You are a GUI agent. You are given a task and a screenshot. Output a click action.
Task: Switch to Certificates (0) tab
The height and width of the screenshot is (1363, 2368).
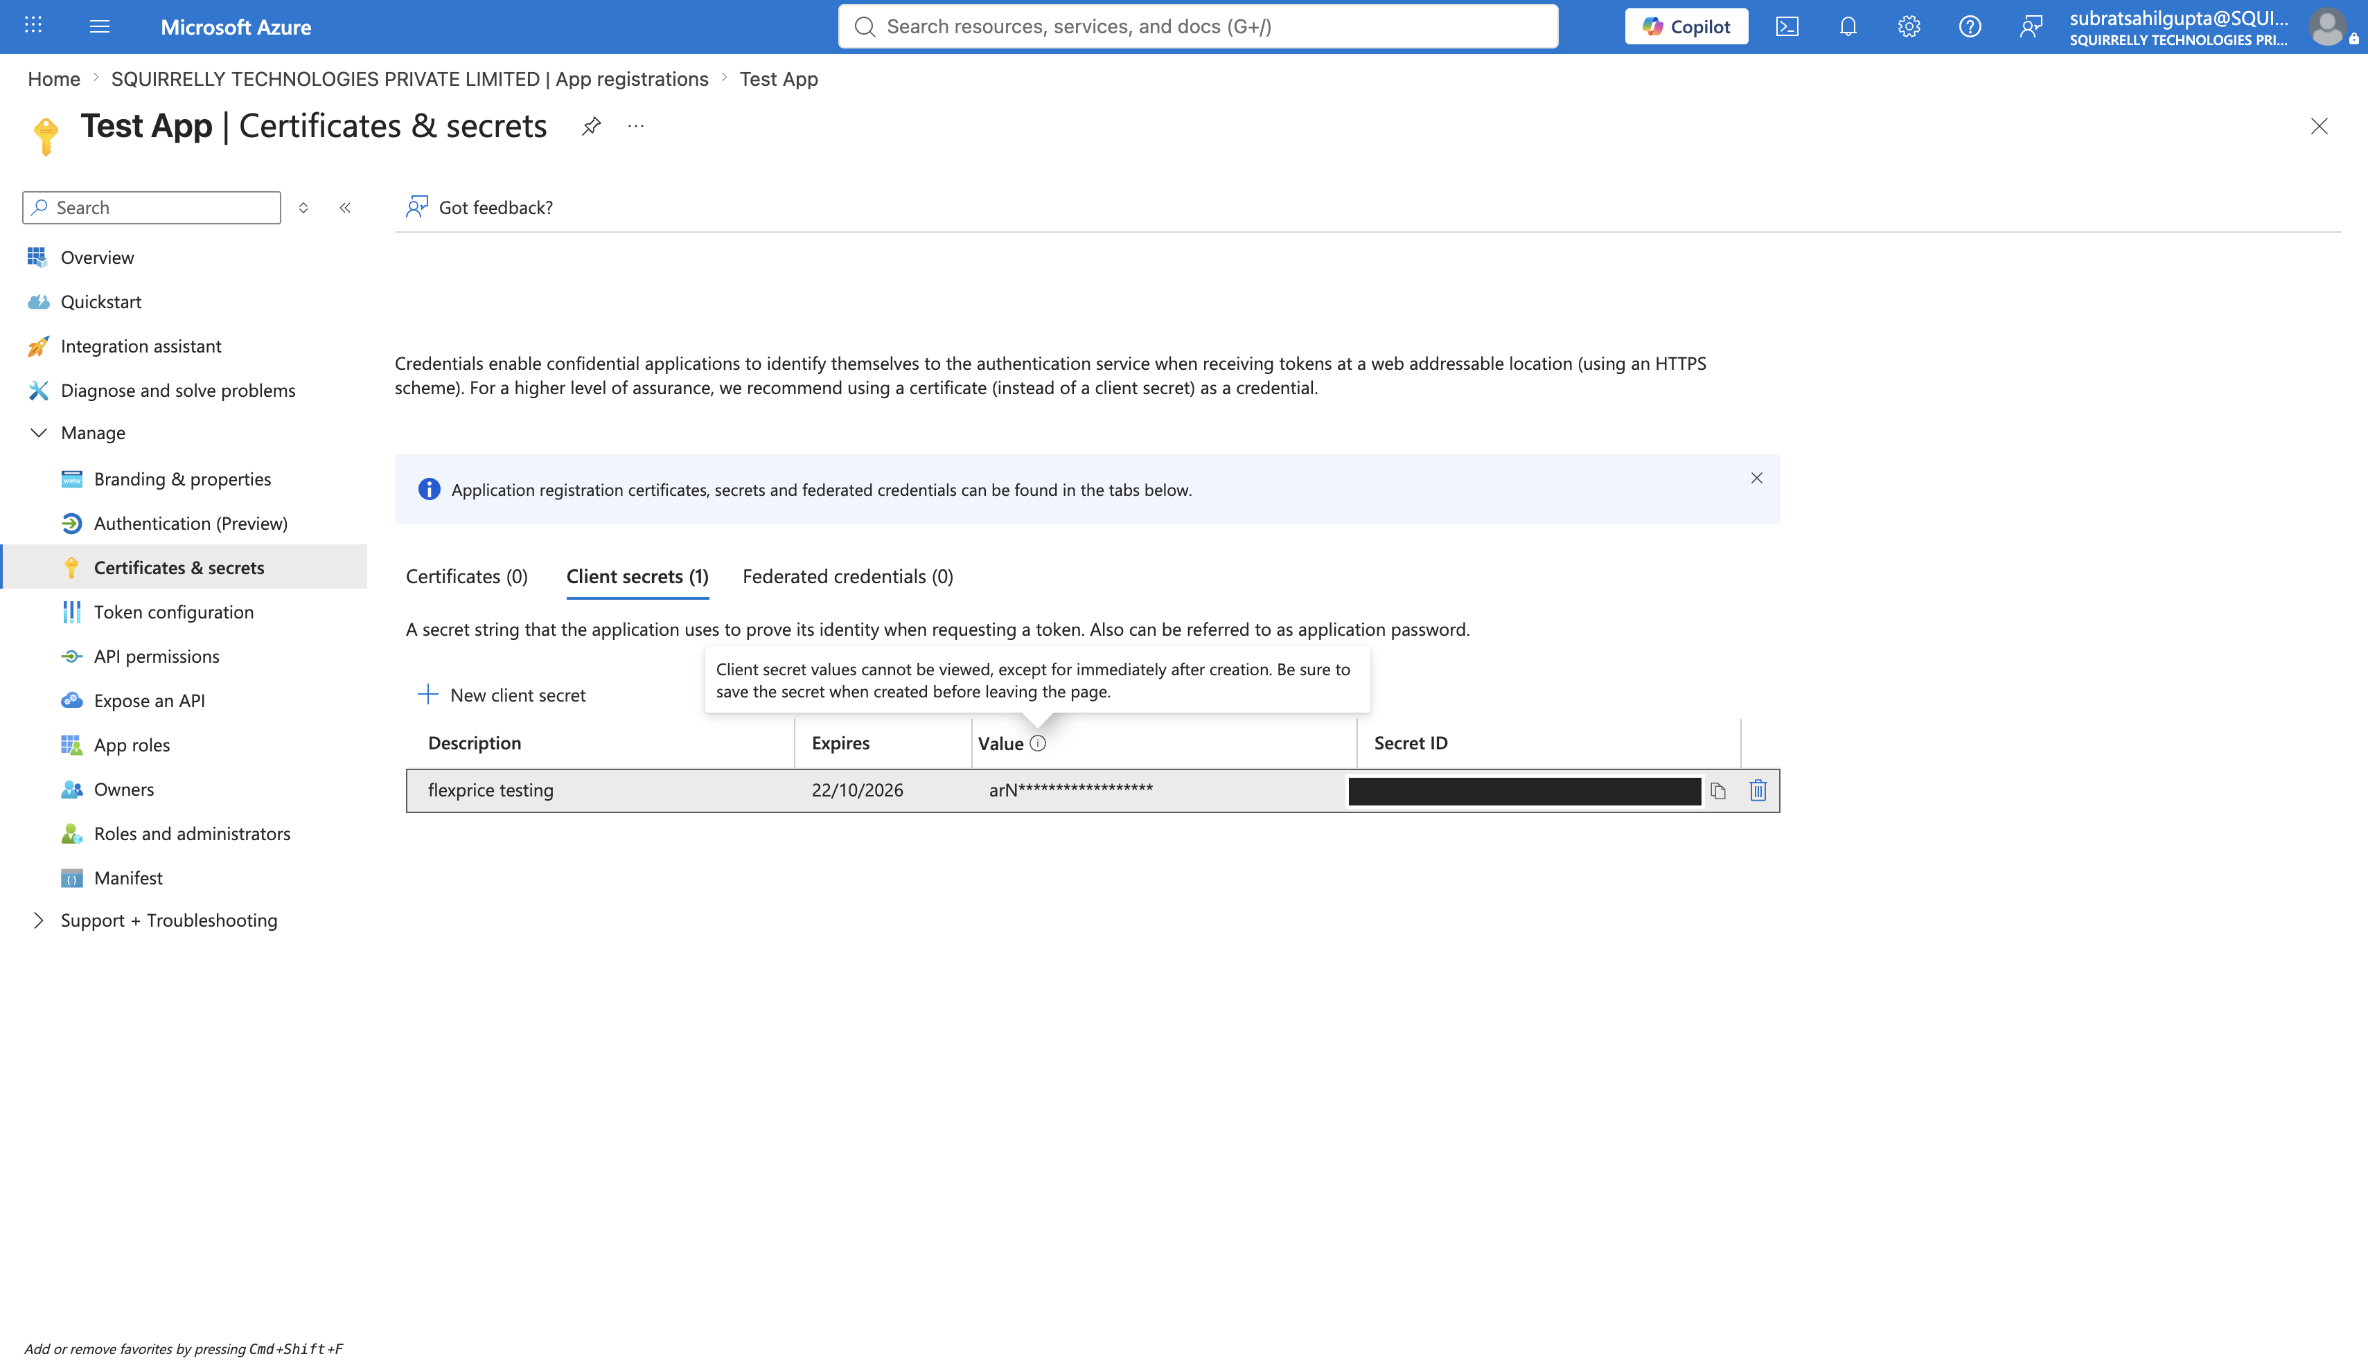pyautogui.click(x=466, y=577)
